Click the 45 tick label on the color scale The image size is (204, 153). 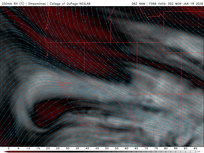click(x=97, y=148)
